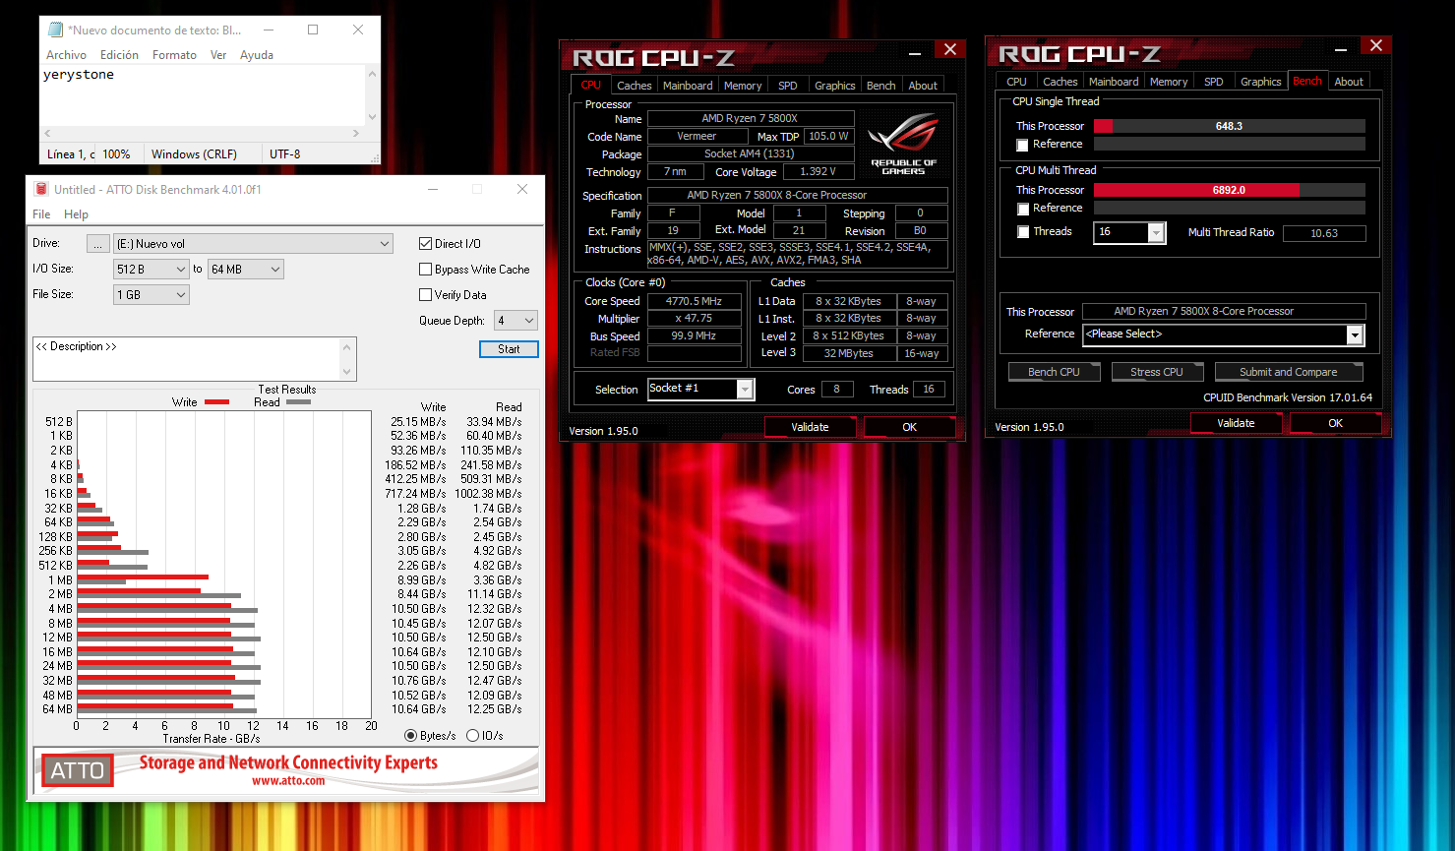1455x851 pixels.
Task: Click the gray Read legend swatch
Action: [298, 402]
